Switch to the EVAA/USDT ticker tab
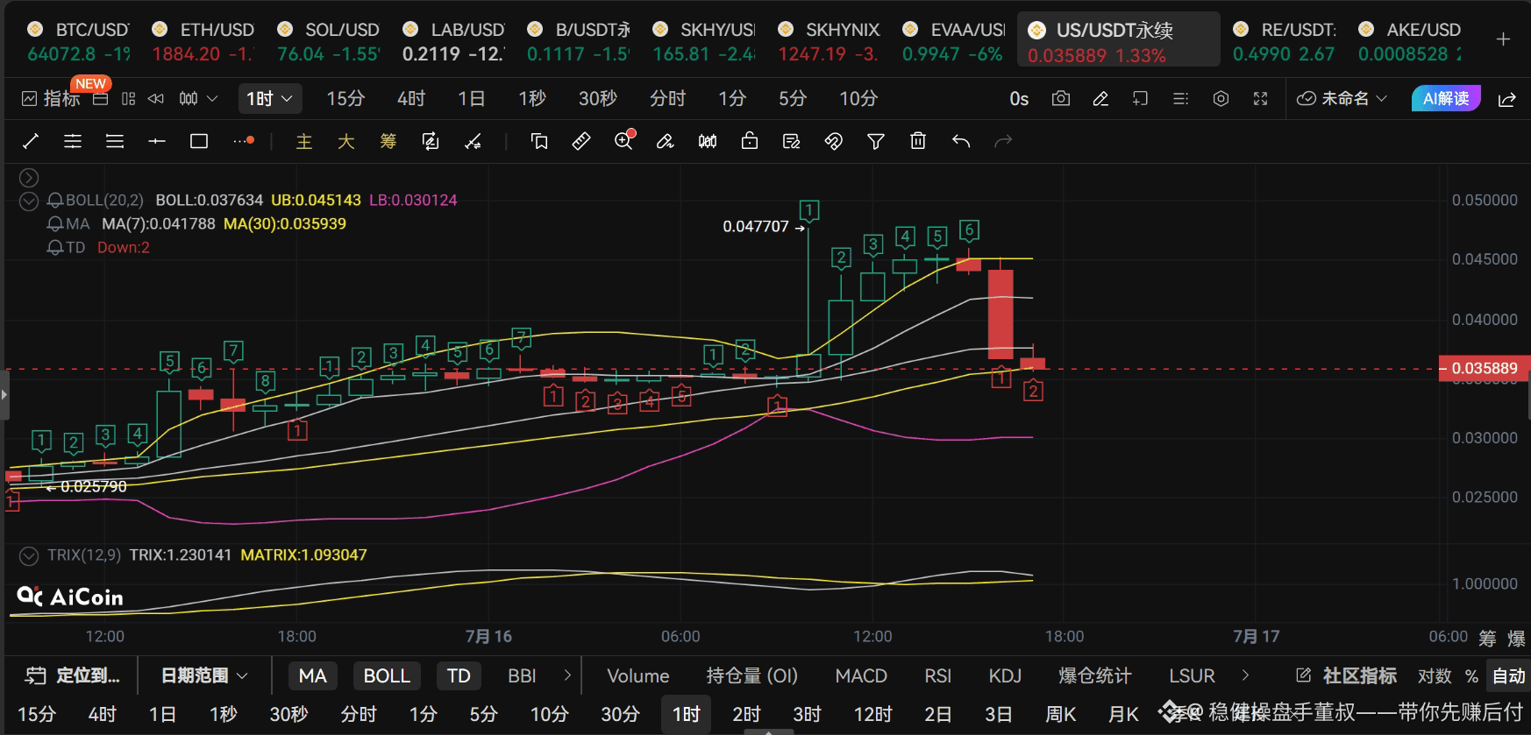The height and width of the screenshot is (735, 1531). point(954,41)
